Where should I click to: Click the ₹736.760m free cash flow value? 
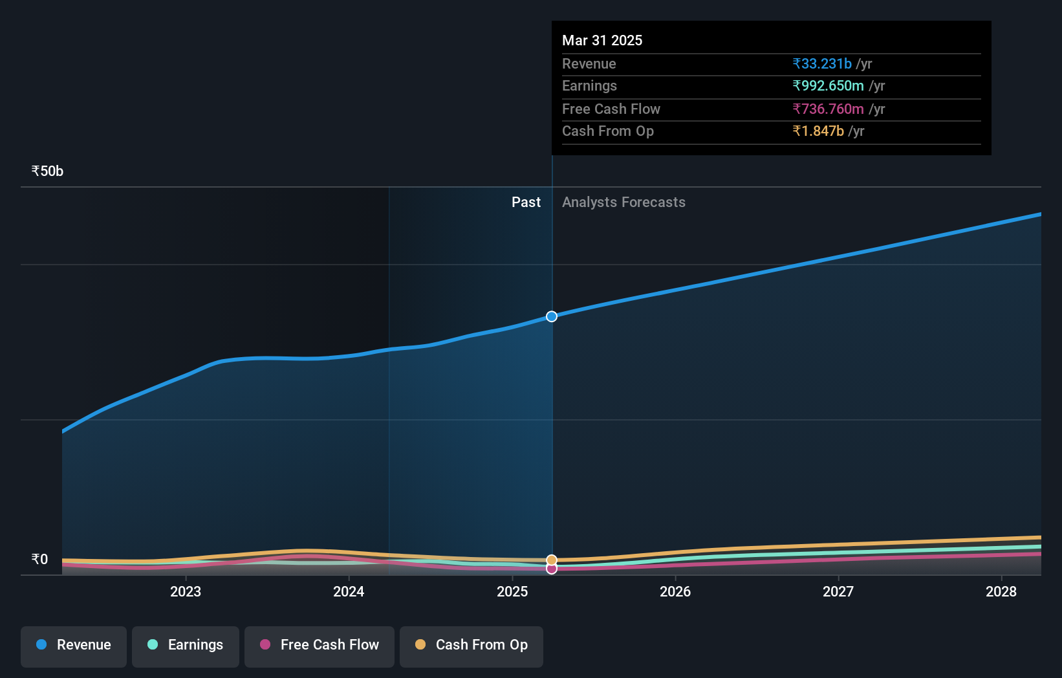(829, 109)
